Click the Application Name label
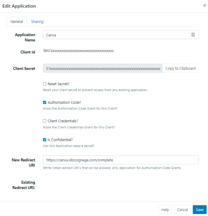The height and width of the screenshot is (216, 208). 25,37
